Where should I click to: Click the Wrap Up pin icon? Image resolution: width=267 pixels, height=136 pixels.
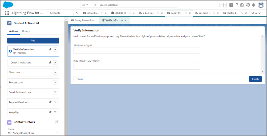(50, 112)
